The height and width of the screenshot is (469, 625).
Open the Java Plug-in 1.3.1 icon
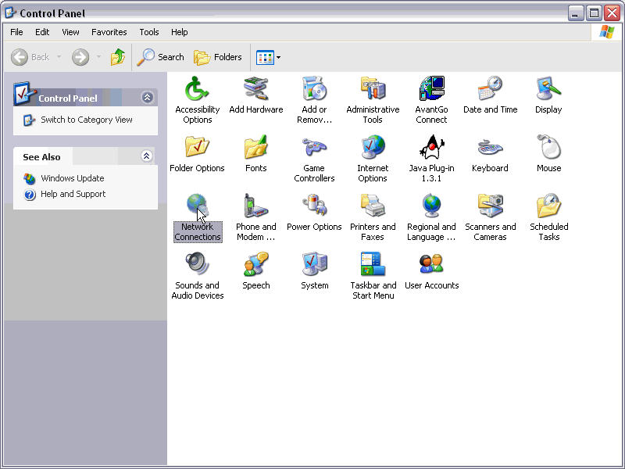(x=431, y=147)
